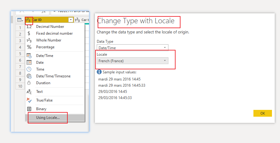
Task: Click sample value '29/03/2016 14:45'
Action: click(113, 92)
